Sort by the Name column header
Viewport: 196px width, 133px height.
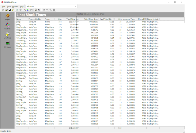pyautogui.click(x=22, y=19)
